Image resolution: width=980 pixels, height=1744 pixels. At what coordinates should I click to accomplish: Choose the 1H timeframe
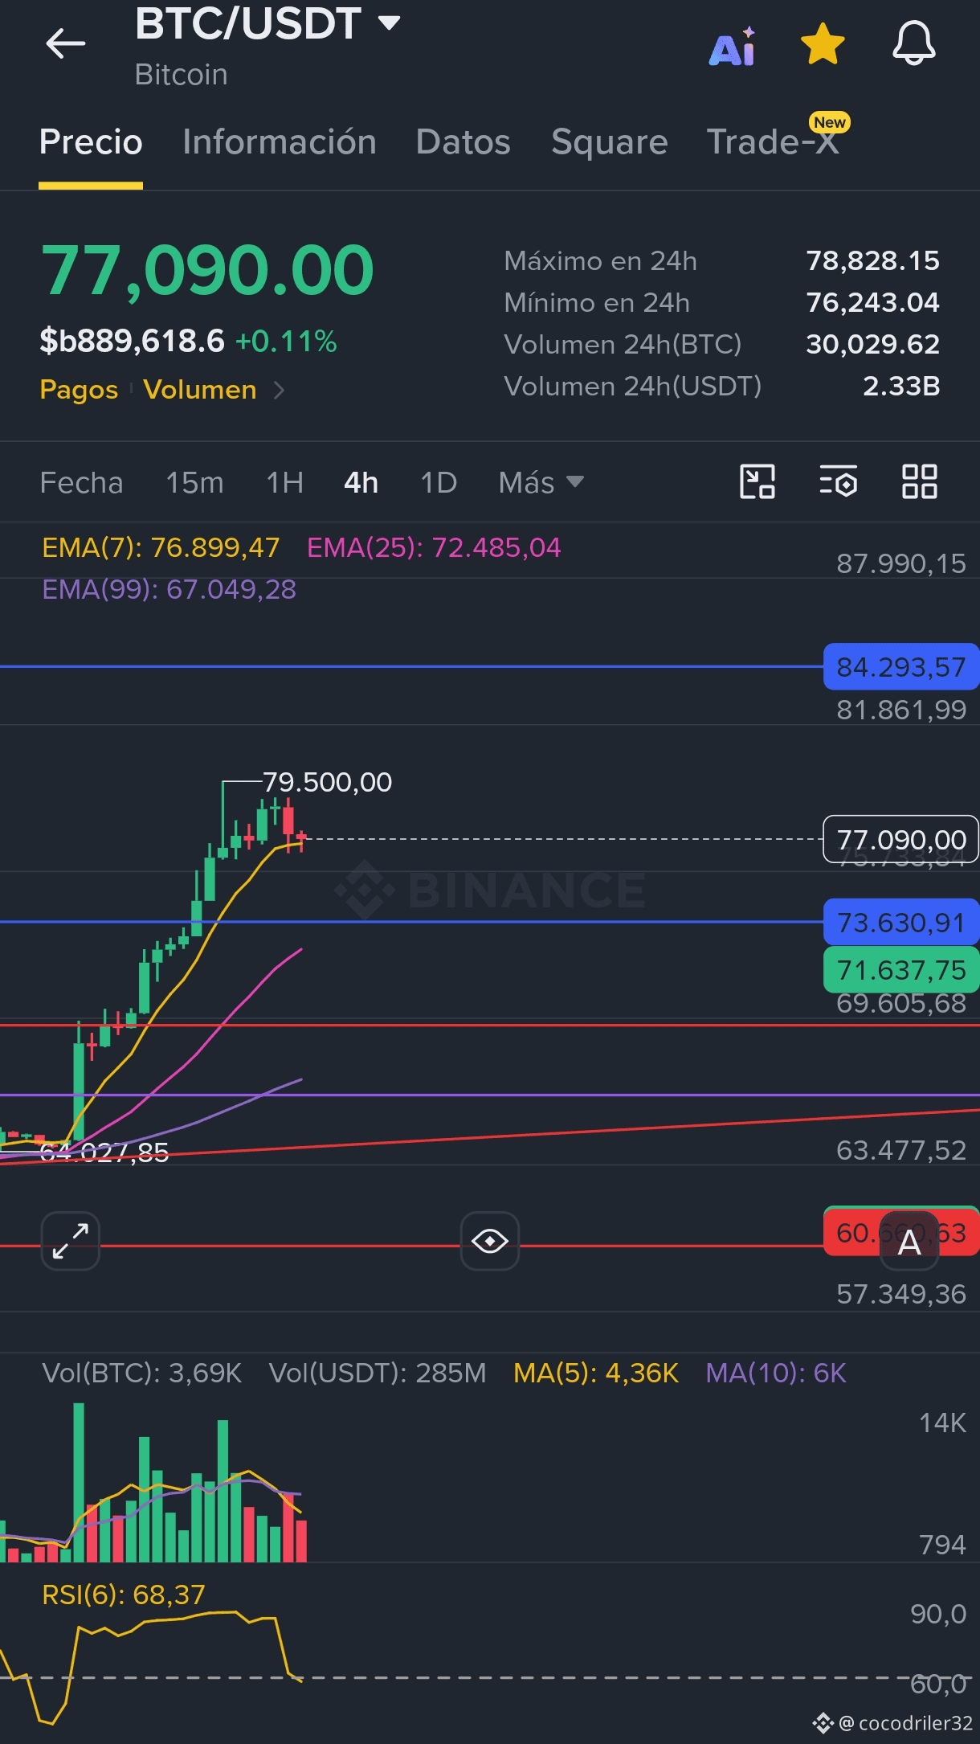(285, 483)
